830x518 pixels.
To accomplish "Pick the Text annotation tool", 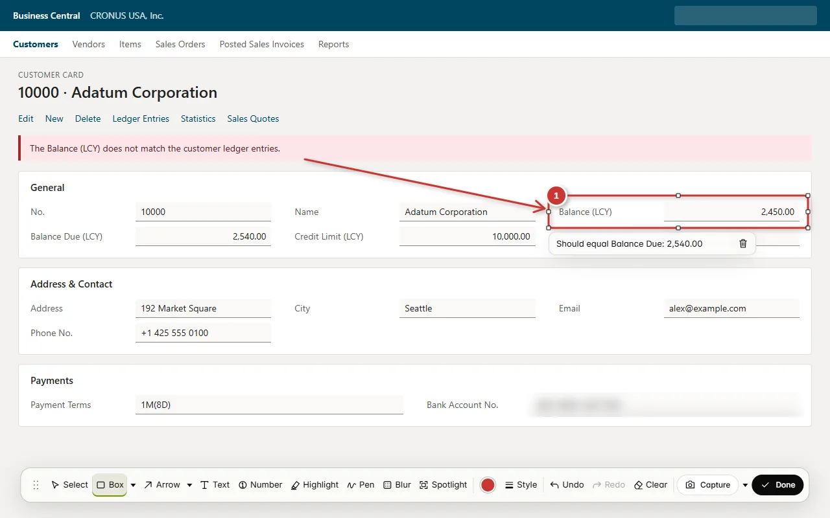I will pos(215,485).
